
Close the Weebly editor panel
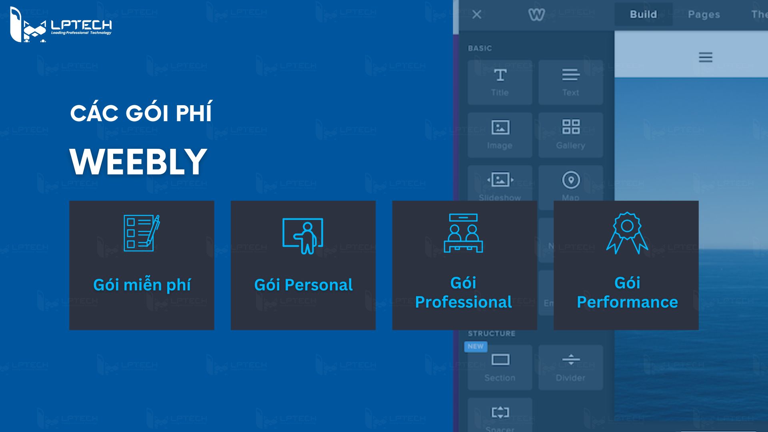coord(477,14)
